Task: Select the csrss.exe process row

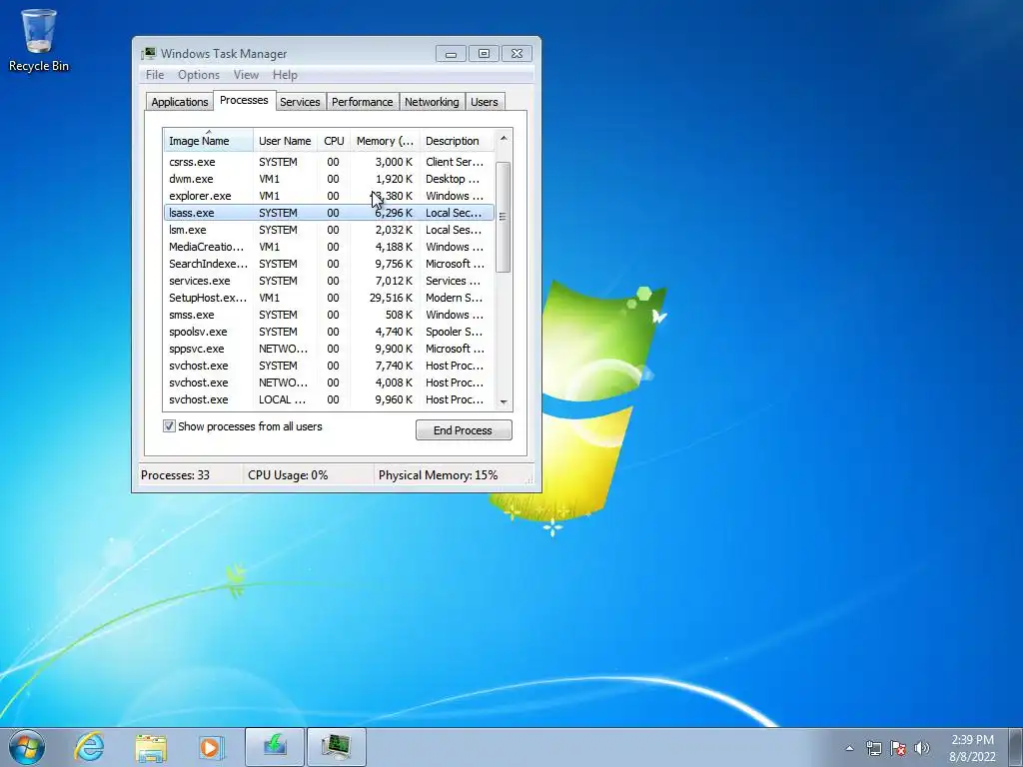Action: point(330,162)
